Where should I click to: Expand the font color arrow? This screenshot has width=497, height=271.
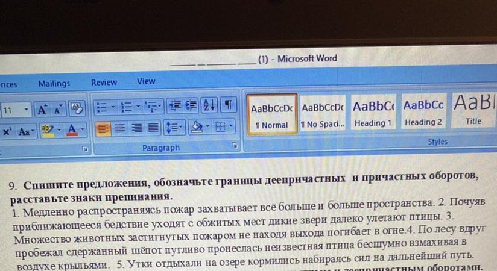83,129
